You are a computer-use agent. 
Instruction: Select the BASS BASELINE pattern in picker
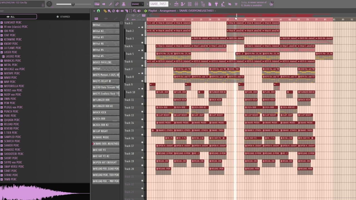106,62
